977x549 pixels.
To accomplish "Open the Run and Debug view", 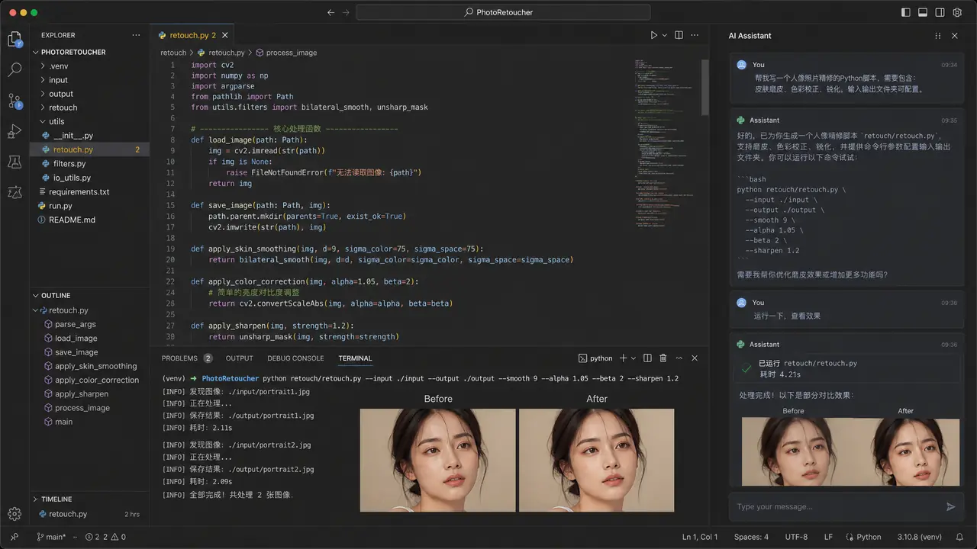I will 15,131.
